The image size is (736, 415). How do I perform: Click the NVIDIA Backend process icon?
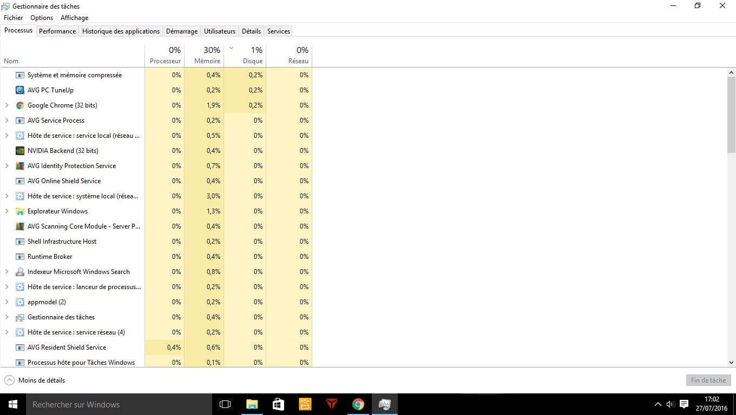tap(20, 151)
